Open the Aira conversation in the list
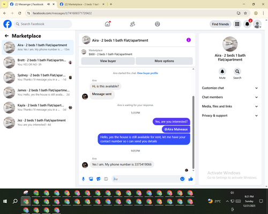The image size is (268, 214). tap(38, 48)
